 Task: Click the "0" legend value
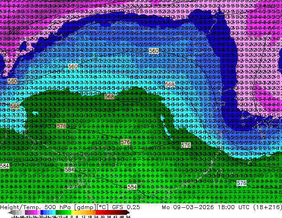[x=72, y=217]
